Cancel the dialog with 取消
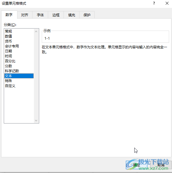172x173 pixels. pyautogui.click(x=161, y=165)
